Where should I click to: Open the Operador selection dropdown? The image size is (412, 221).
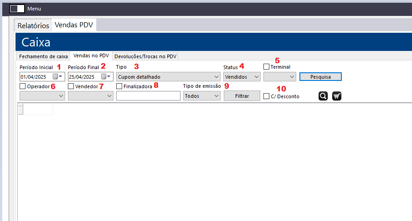tap(42, 96)
